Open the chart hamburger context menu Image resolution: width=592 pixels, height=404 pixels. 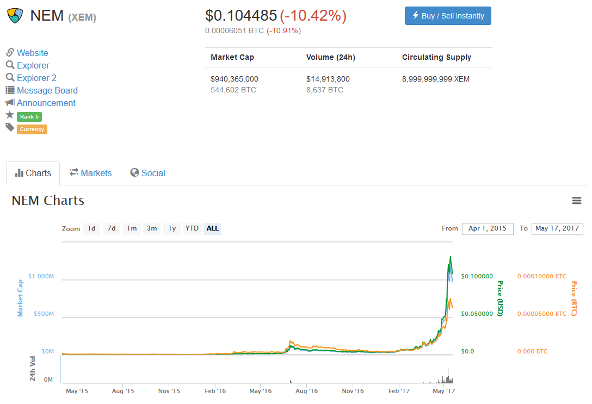point(576,201)
